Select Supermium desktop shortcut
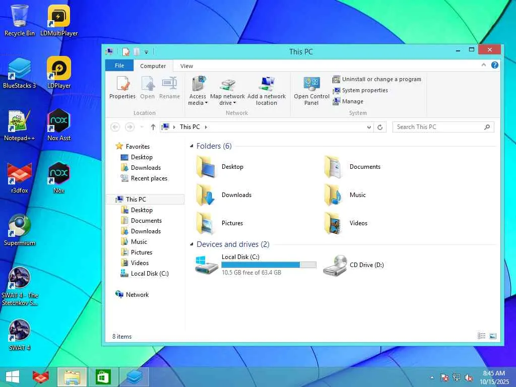Screen dimensions: 516x387 pyautogui.click(x=20, y=230)
